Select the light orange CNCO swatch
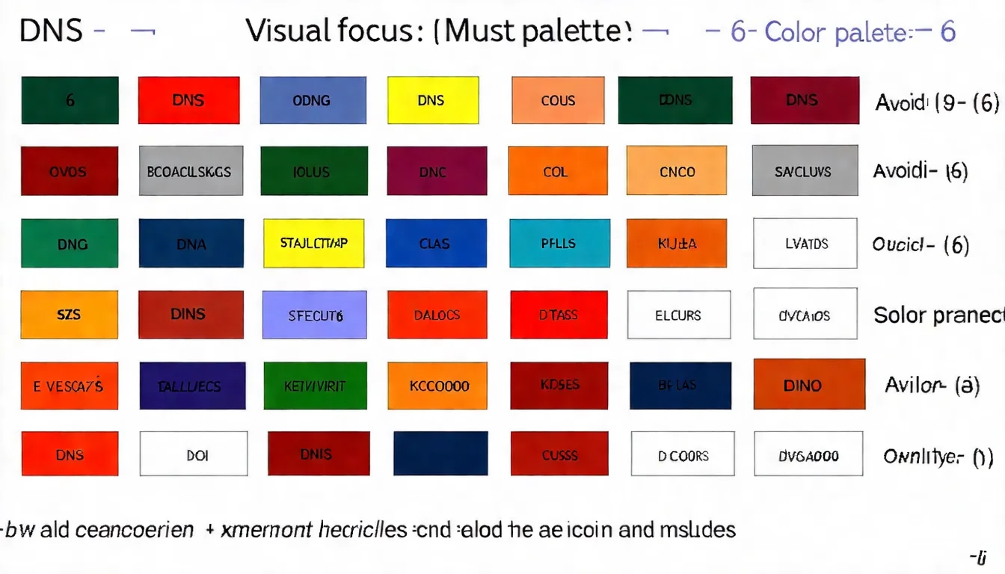 (676, 171)
